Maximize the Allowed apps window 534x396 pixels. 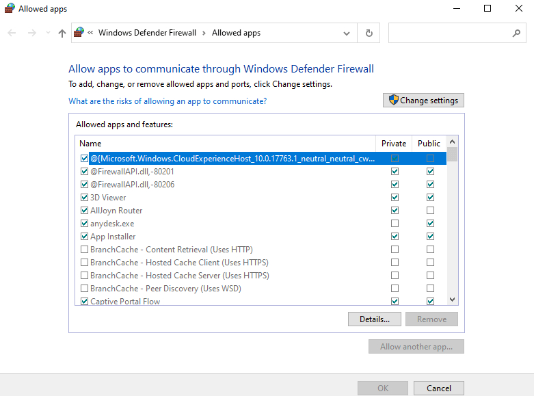[x=488, y=8]
